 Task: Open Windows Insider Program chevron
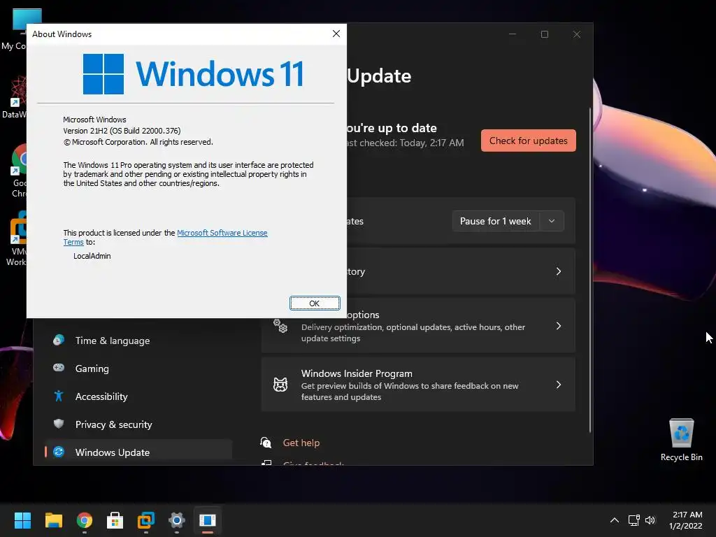[x=559, y=385]
